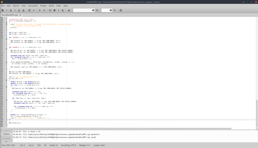
Task: Click the Open file toolbar icon
Action: 11,10
